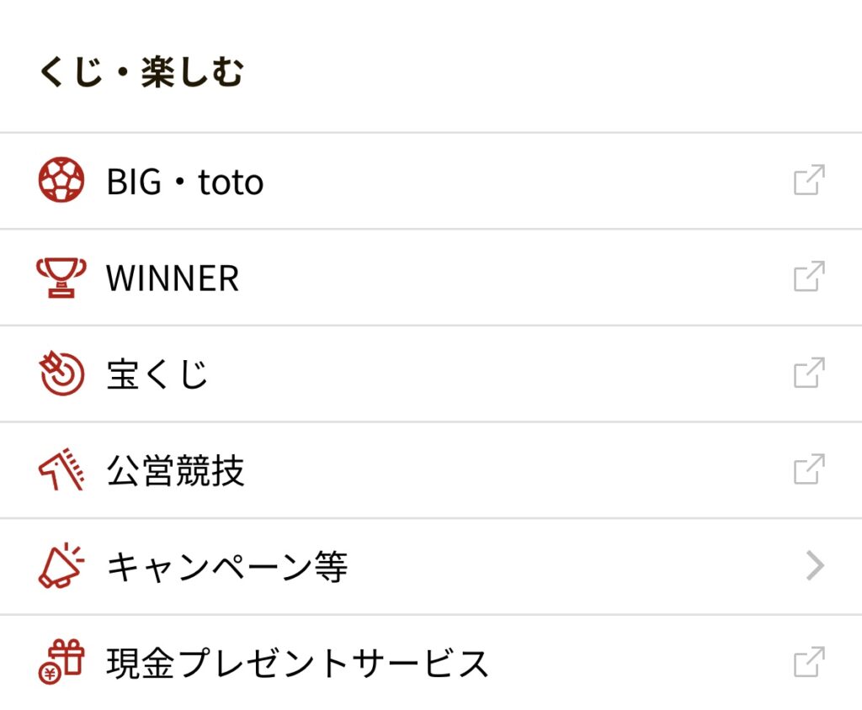
Task: Click the trophy icon beside WINNER
Action: point(61,278)
